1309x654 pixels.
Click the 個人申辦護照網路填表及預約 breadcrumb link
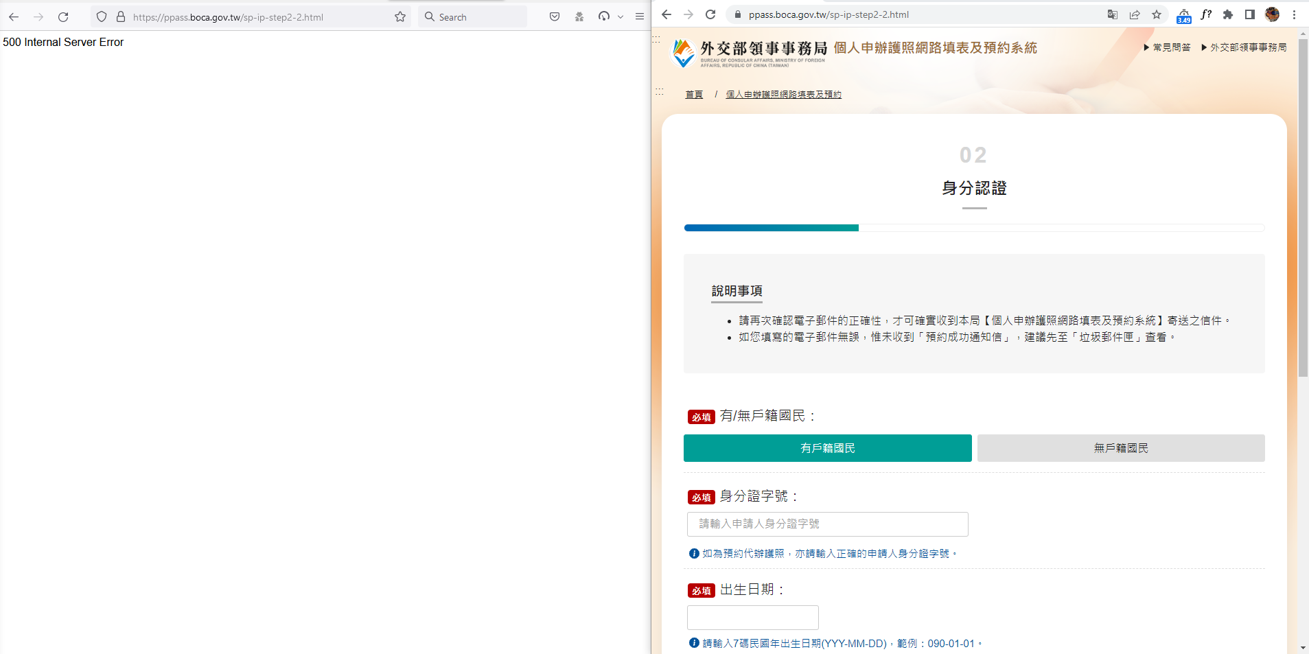pos(784,94)
